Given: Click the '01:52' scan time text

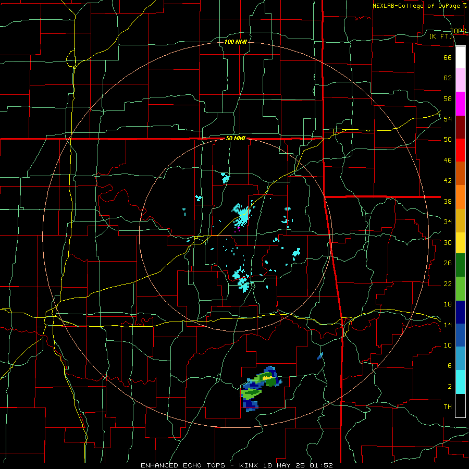Looking at the screenshot, I should 322,465.
